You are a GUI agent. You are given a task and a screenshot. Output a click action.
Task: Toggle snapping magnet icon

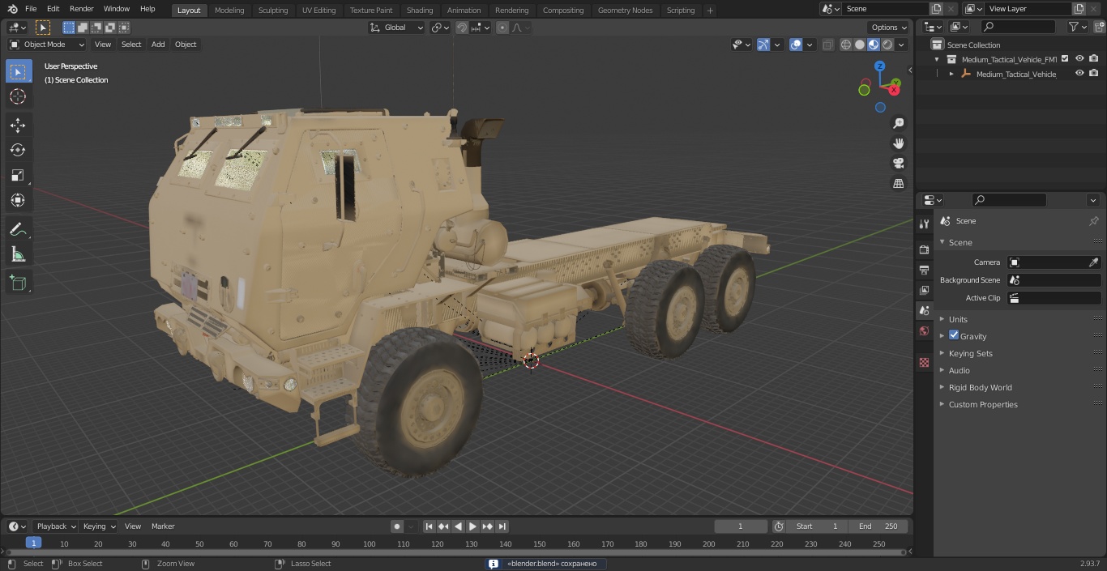462,28
